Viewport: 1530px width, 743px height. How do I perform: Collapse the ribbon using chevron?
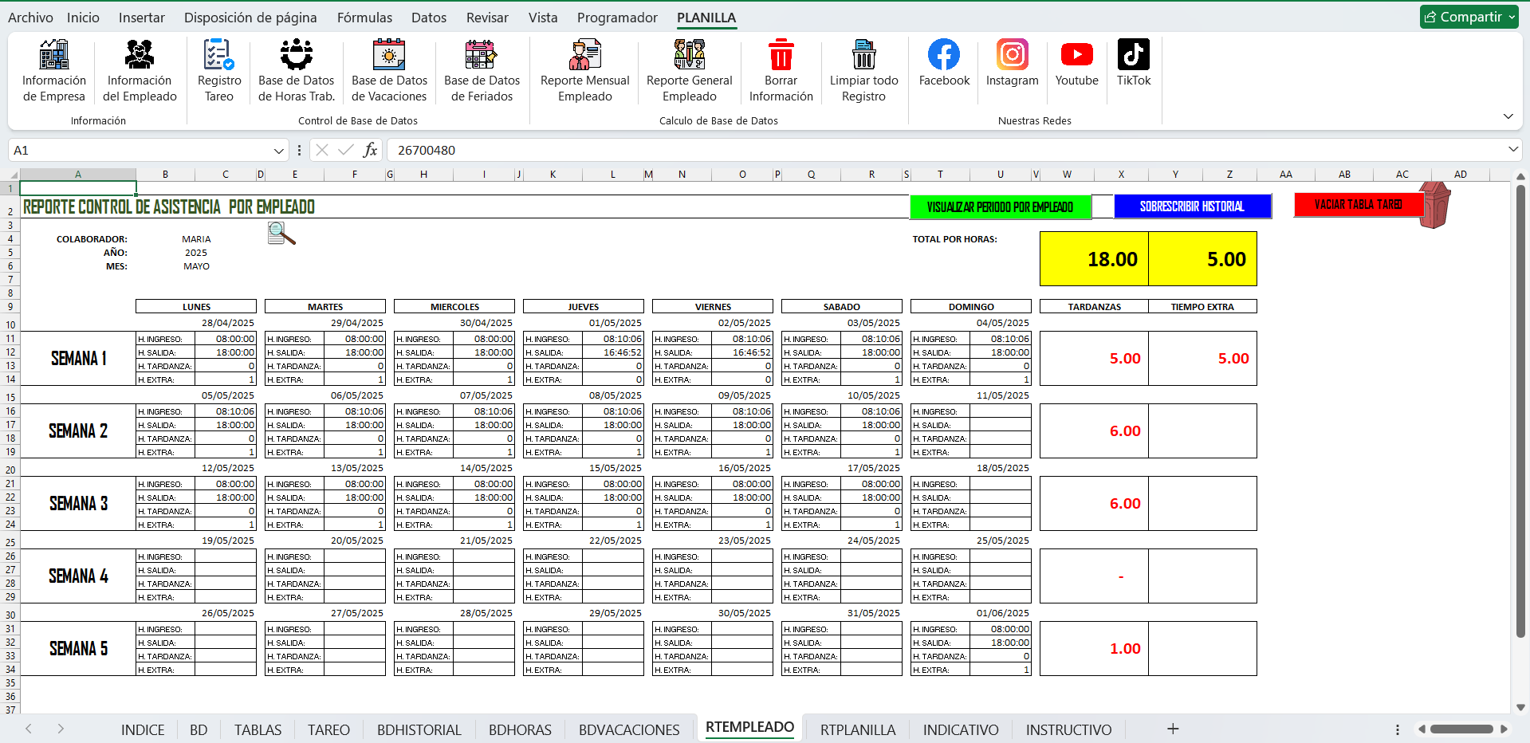1508,116
